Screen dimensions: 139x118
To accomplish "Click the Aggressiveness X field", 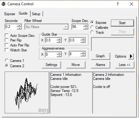I will pos(51,54).
